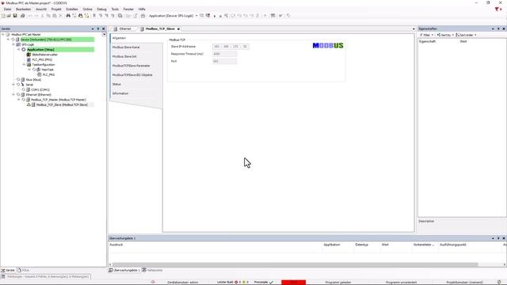Switch to the Überwachungsliste 1 bottom tab

[124, 270]
